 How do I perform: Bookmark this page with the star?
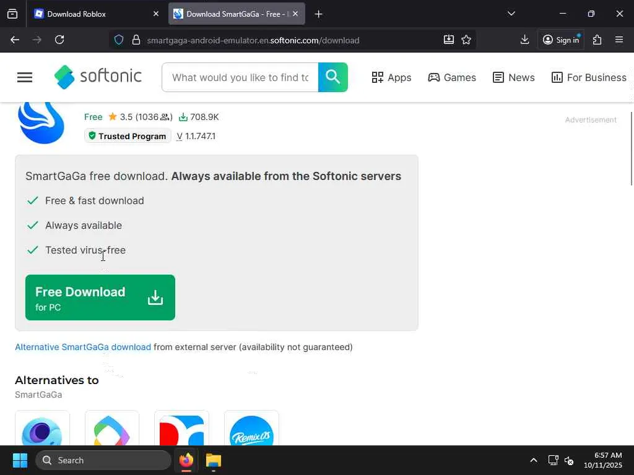pyautogui.click(x=466, y=40)
